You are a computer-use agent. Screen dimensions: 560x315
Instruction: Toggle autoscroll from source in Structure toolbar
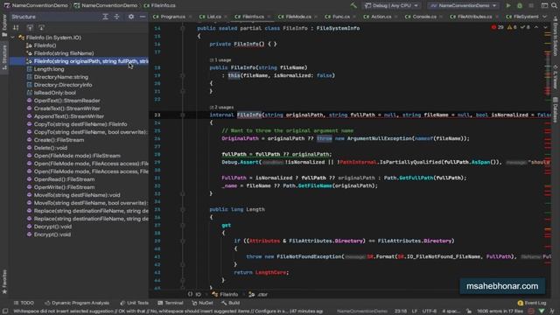pos(41,27)
